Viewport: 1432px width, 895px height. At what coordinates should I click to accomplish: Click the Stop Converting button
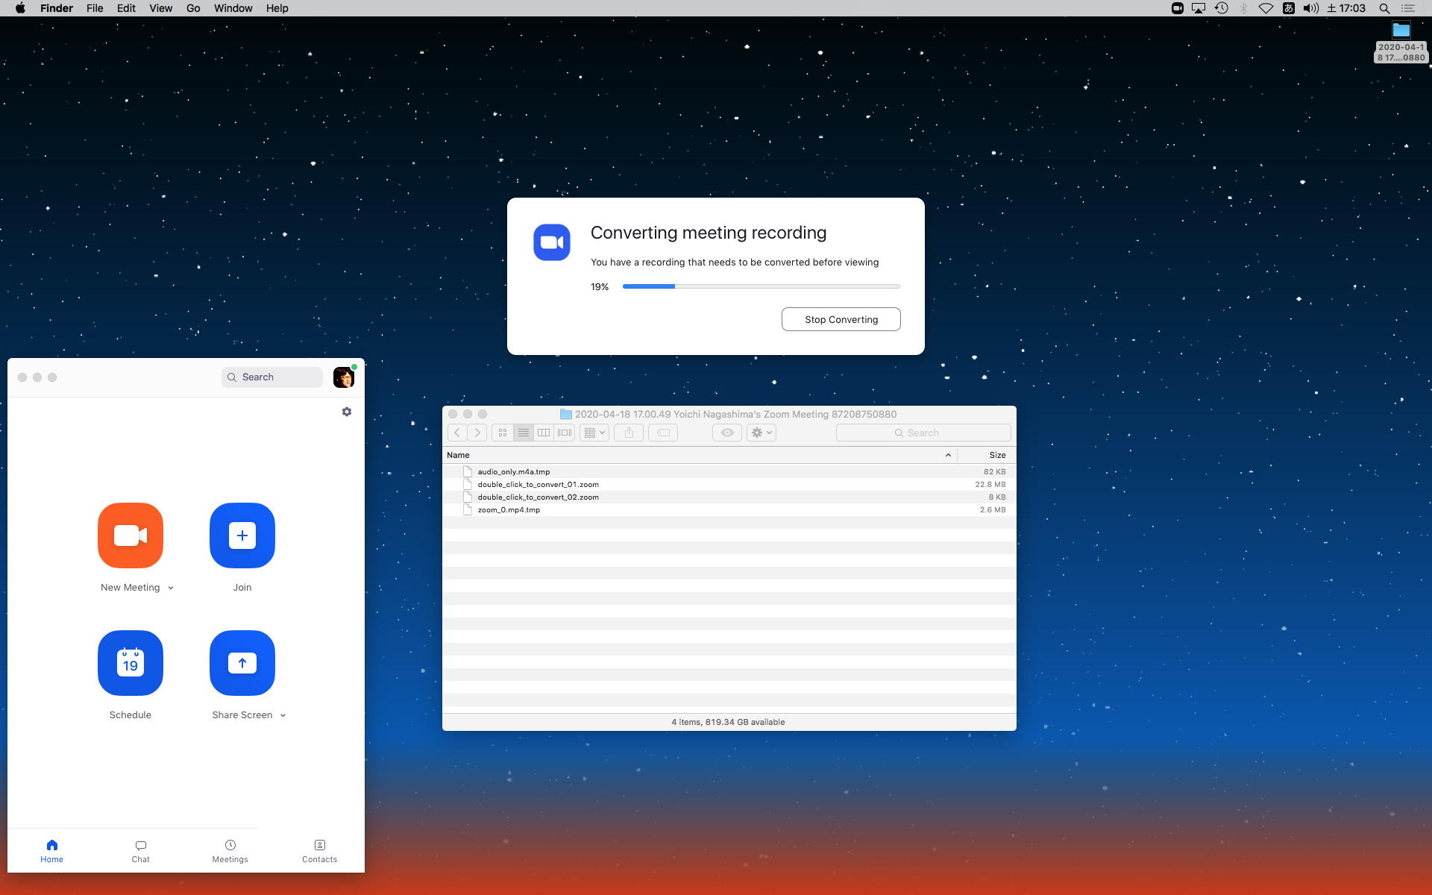tap(841, 319)
